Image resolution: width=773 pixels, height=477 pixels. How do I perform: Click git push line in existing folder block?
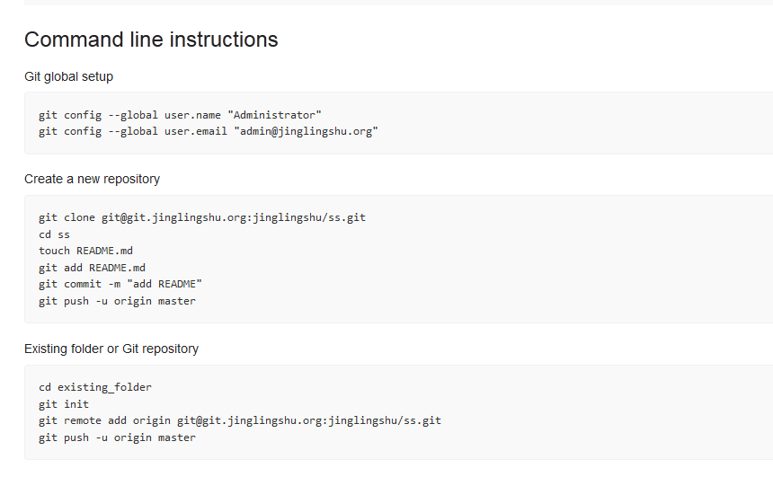pyautogui.click(x=118, y=437)
